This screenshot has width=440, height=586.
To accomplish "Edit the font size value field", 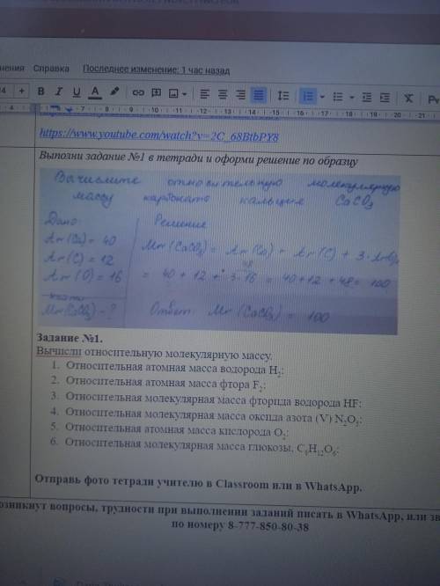I will (x=5, y=91).
